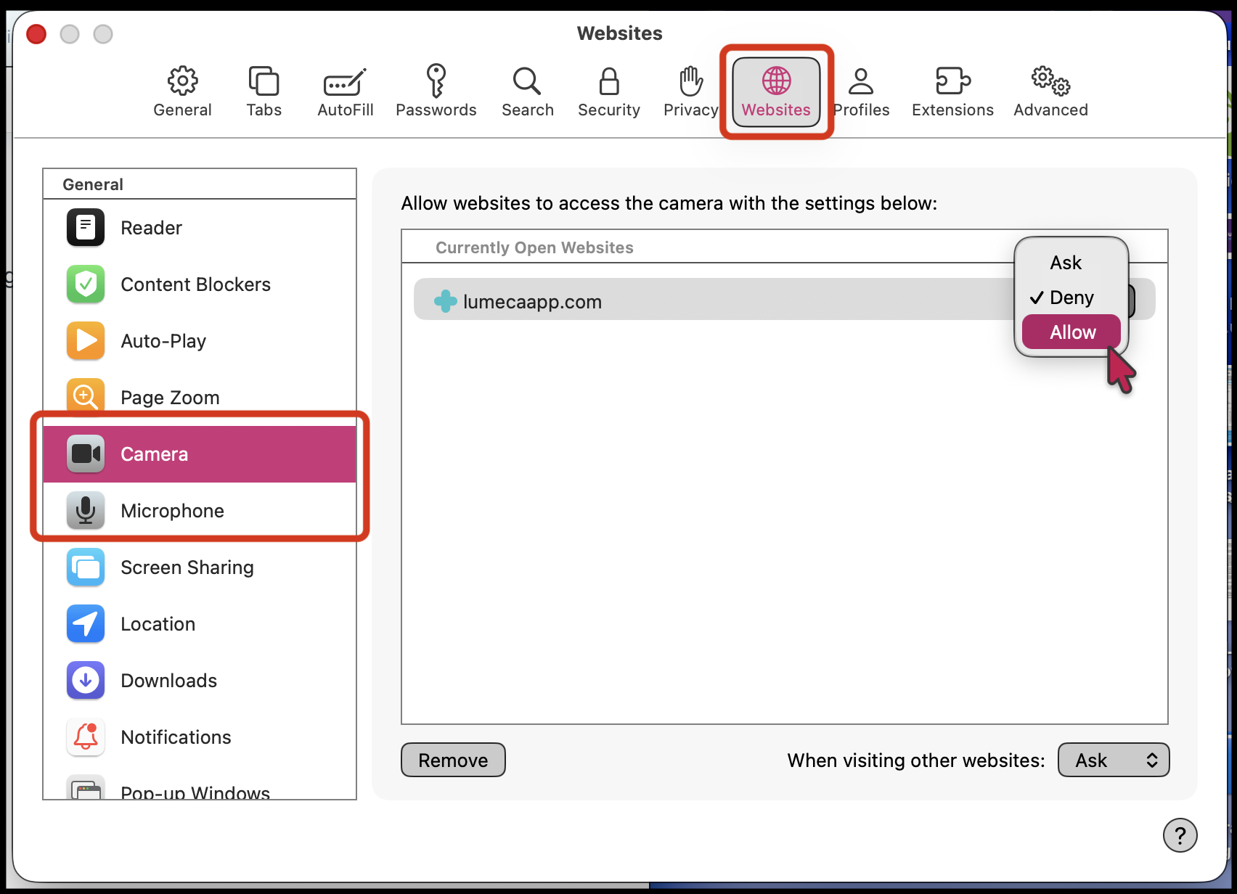
Task: Select Ask option in permission popup
Action: (1066, 263)
